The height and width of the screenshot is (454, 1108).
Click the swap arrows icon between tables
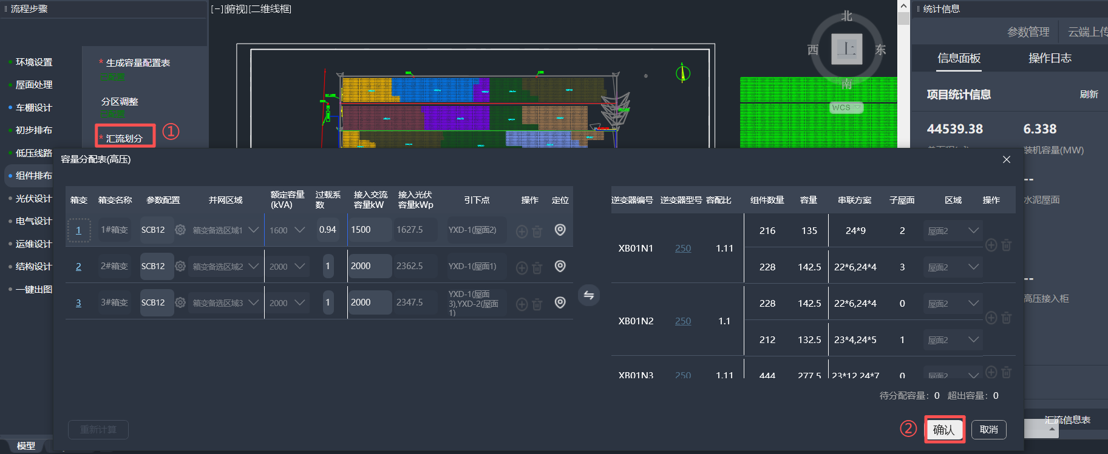pyautogui.click(x=588, y=295)
